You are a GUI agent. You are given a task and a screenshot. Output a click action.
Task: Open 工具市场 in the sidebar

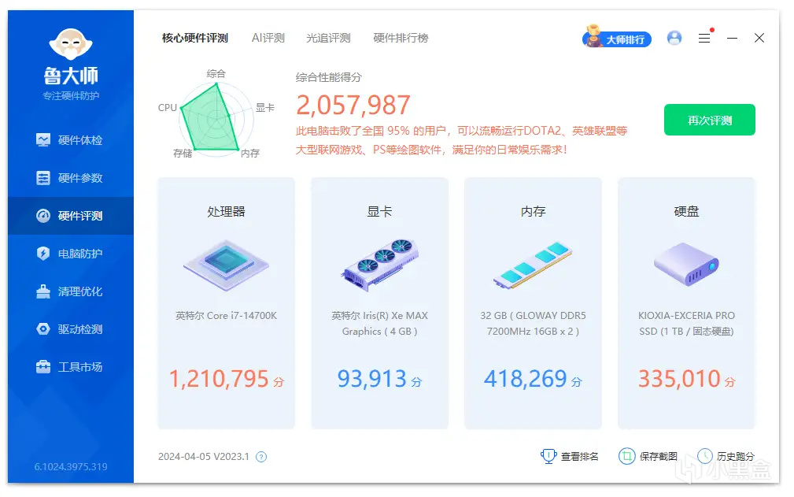(70, 367)
